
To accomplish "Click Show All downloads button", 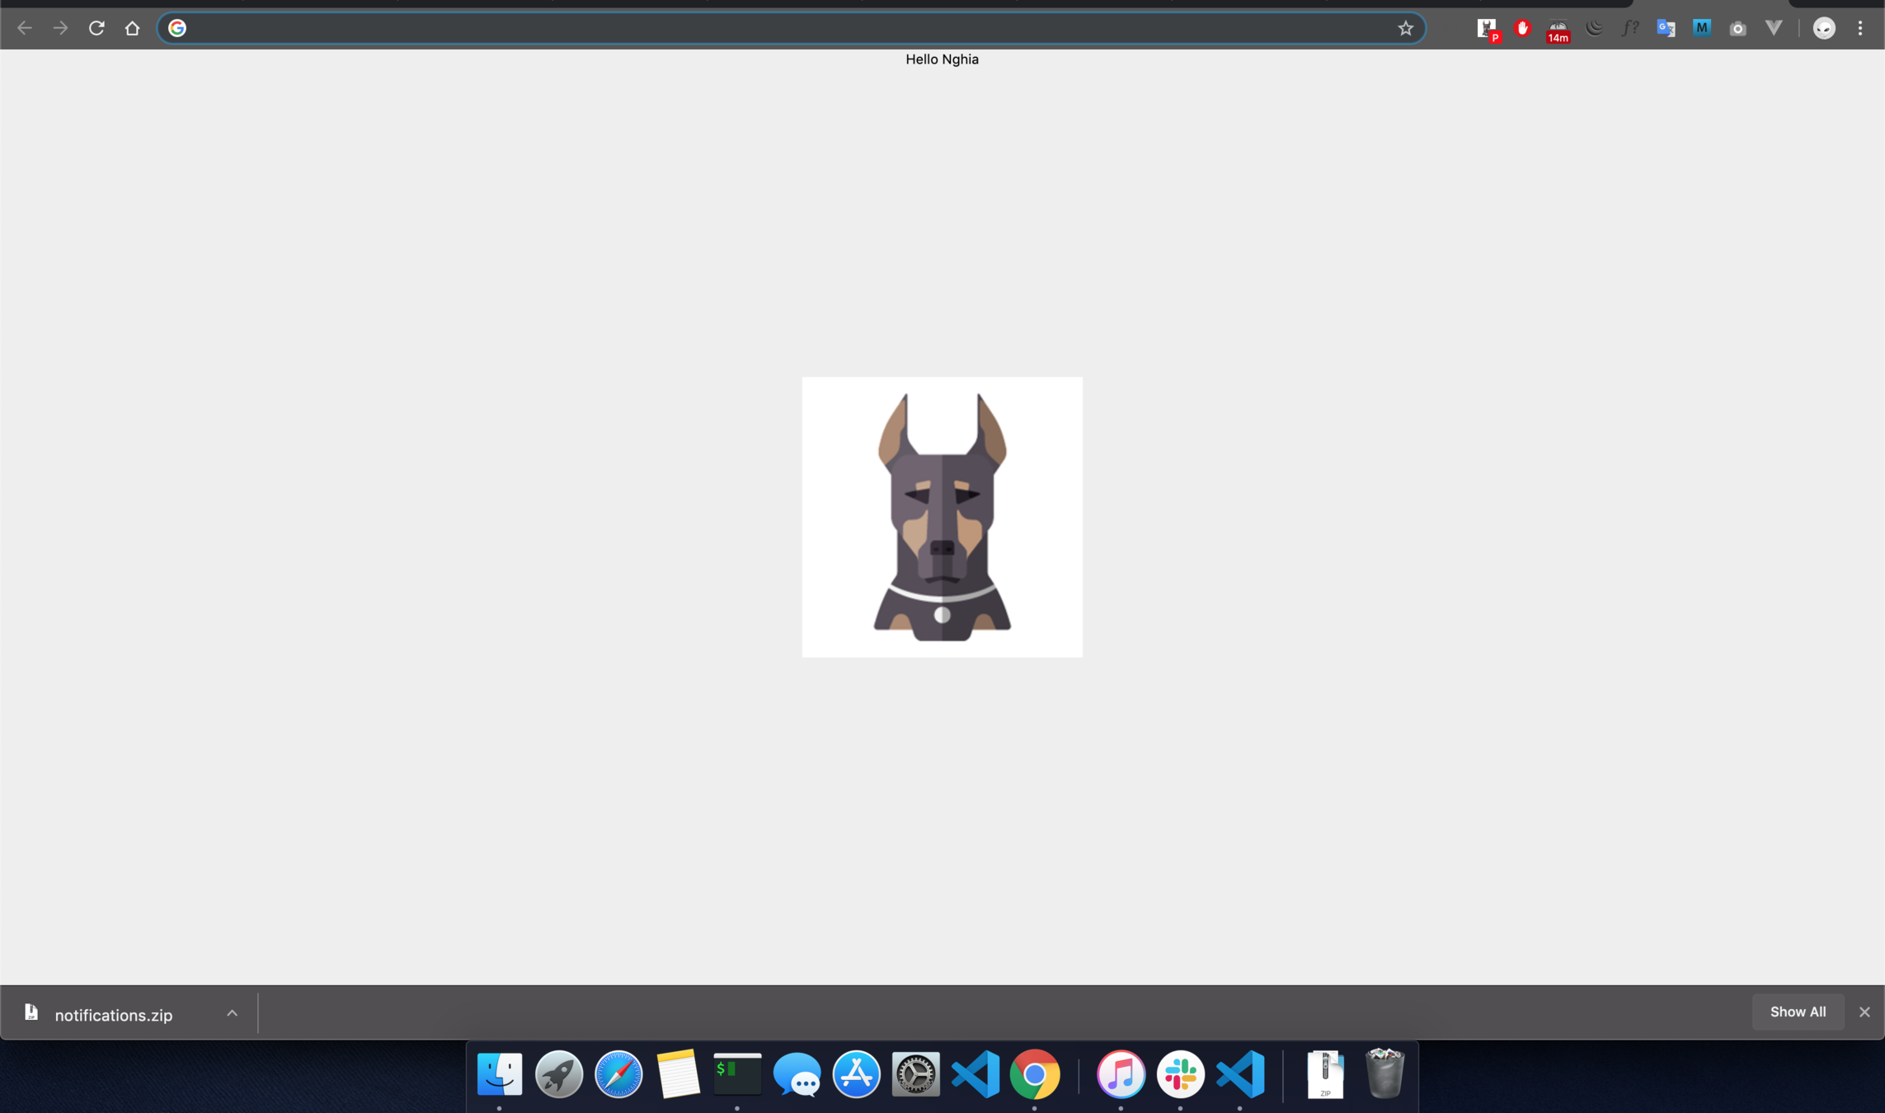I will (1798, 1012).
